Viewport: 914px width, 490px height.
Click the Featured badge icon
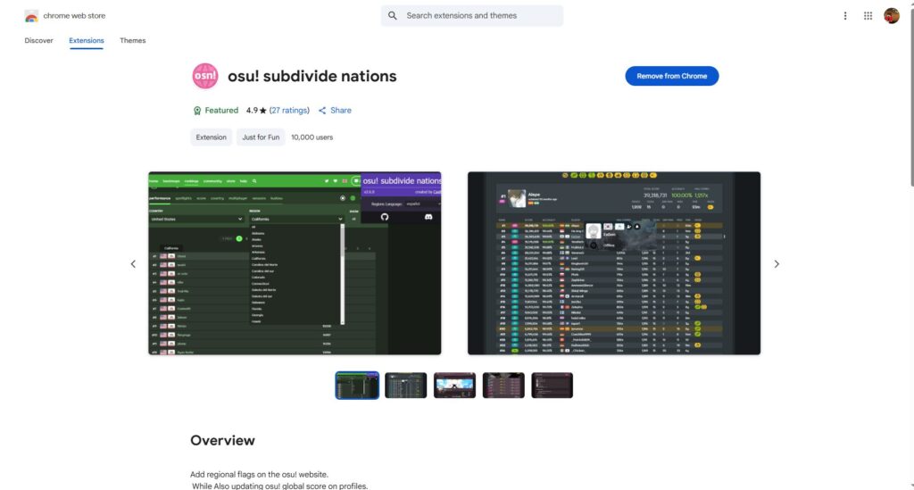[x=197, y=111]
